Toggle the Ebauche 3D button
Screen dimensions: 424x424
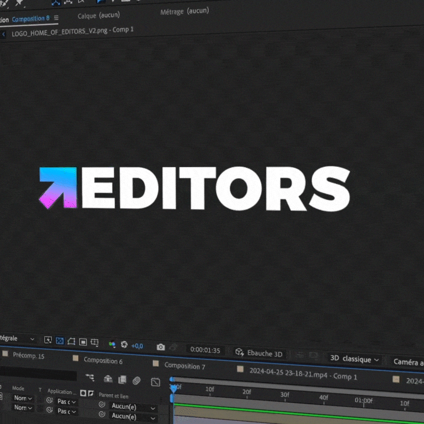click(x=259, y=353)
